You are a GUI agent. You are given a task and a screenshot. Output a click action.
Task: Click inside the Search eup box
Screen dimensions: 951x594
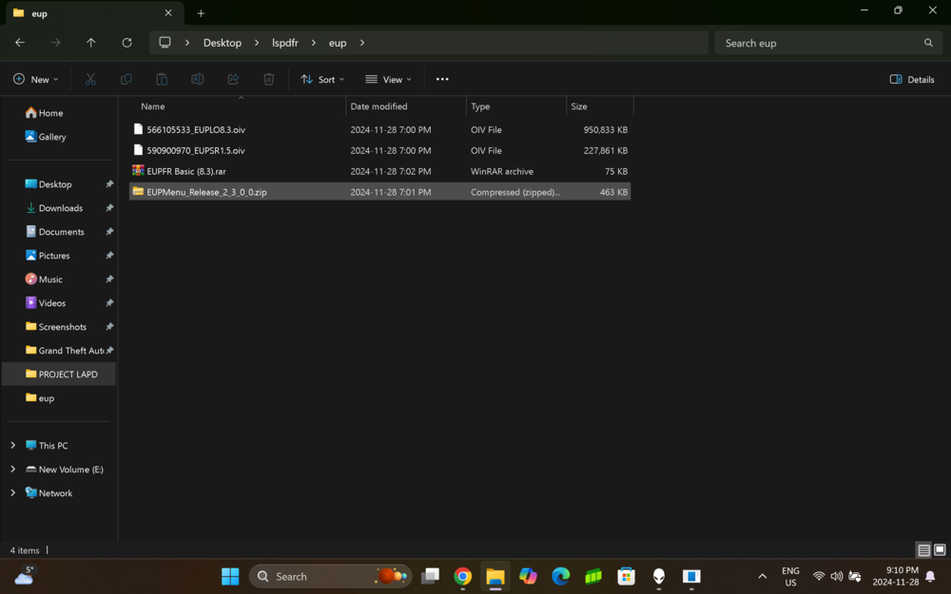tap(827, 43)
